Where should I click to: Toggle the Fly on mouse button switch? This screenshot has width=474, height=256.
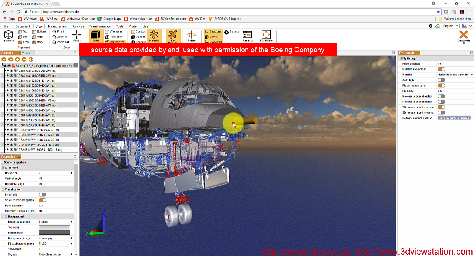point(441,85)
